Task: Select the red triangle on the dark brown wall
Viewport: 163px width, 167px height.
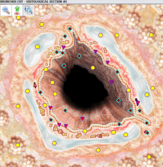Action: coord(112,82)
